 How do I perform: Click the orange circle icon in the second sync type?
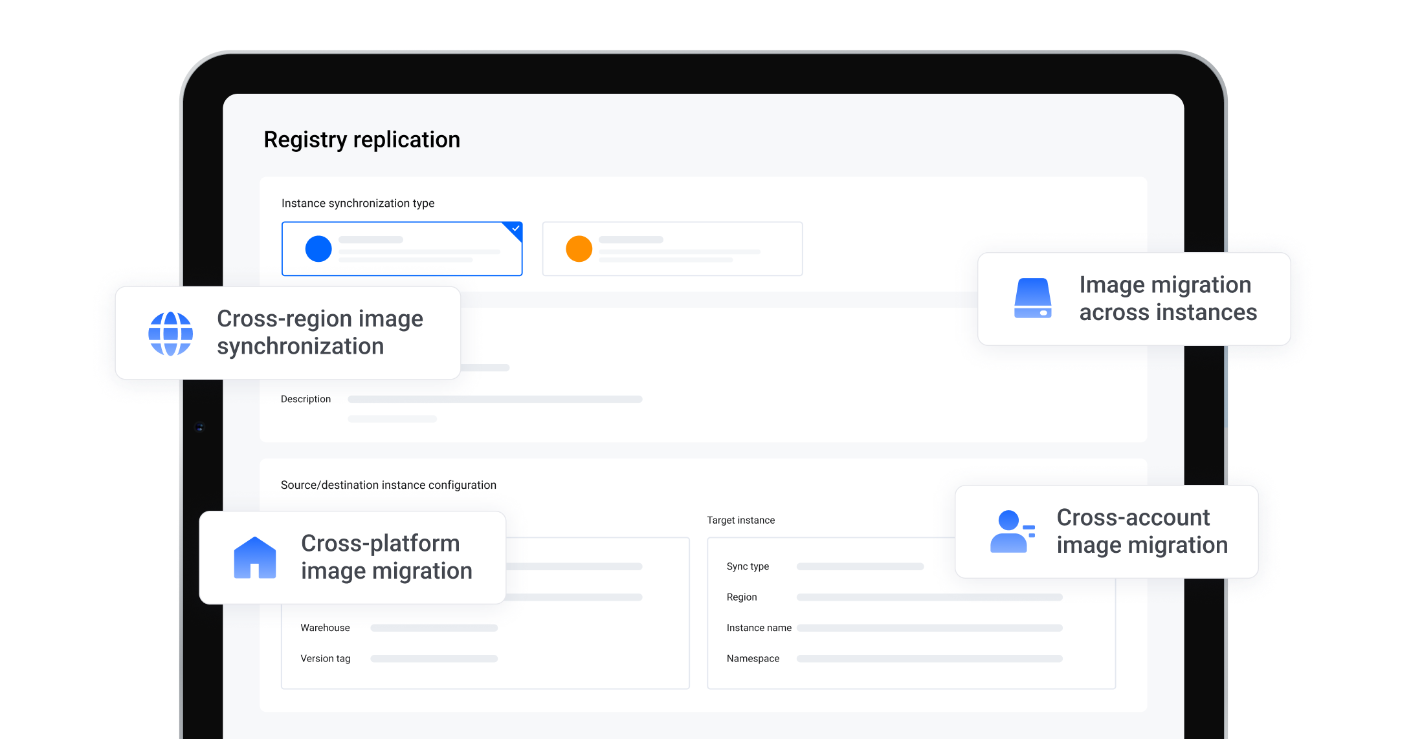[x=579, y=249]
